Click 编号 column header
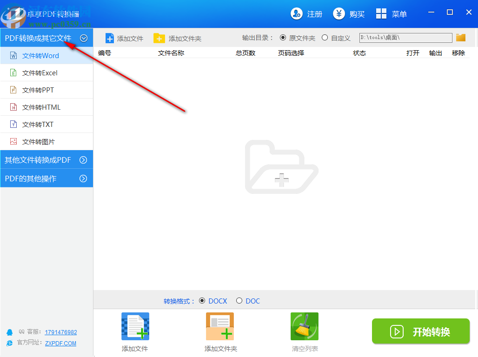The width and height of the screenshot is (478, 357). 105,53
